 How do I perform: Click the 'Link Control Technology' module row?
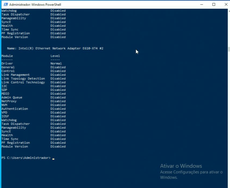tap(23, 82)
